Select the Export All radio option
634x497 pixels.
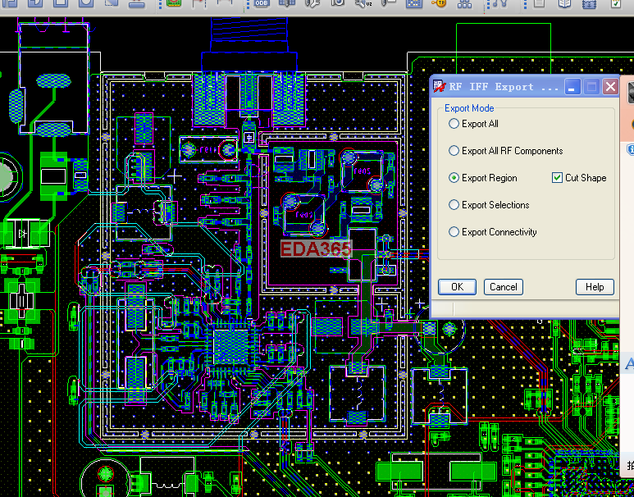tap(454, 124)
